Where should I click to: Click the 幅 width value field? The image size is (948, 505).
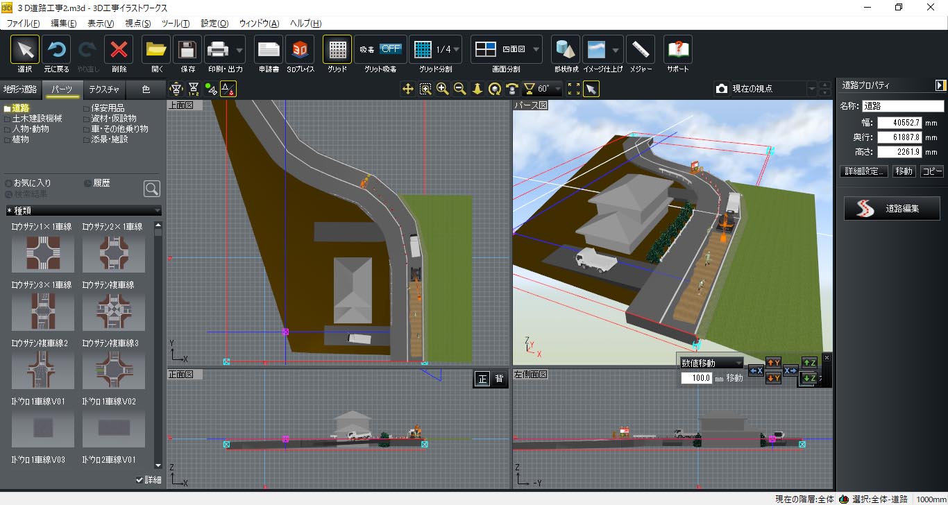[899, 122]
